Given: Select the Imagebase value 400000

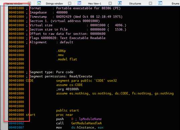Looking at the screenshot, I should [x=62, y=12].
